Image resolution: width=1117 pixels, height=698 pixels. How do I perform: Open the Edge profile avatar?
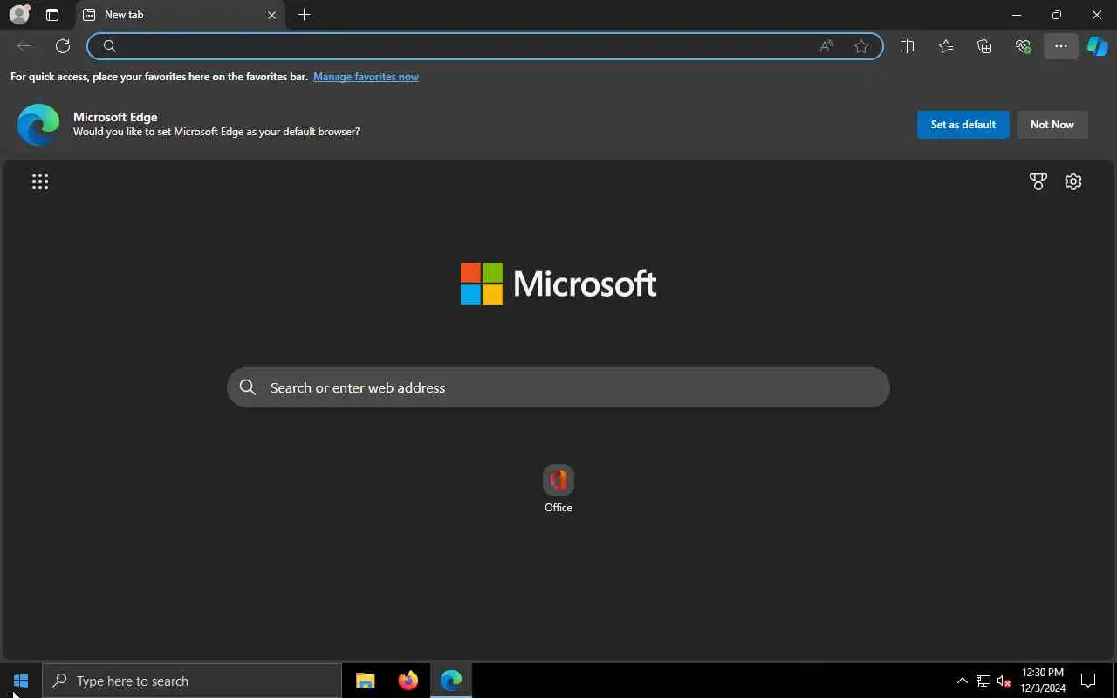click(19, 14)
